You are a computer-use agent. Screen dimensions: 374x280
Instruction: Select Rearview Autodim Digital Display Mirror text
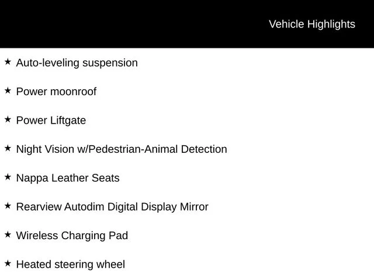[x=112, y=207]
